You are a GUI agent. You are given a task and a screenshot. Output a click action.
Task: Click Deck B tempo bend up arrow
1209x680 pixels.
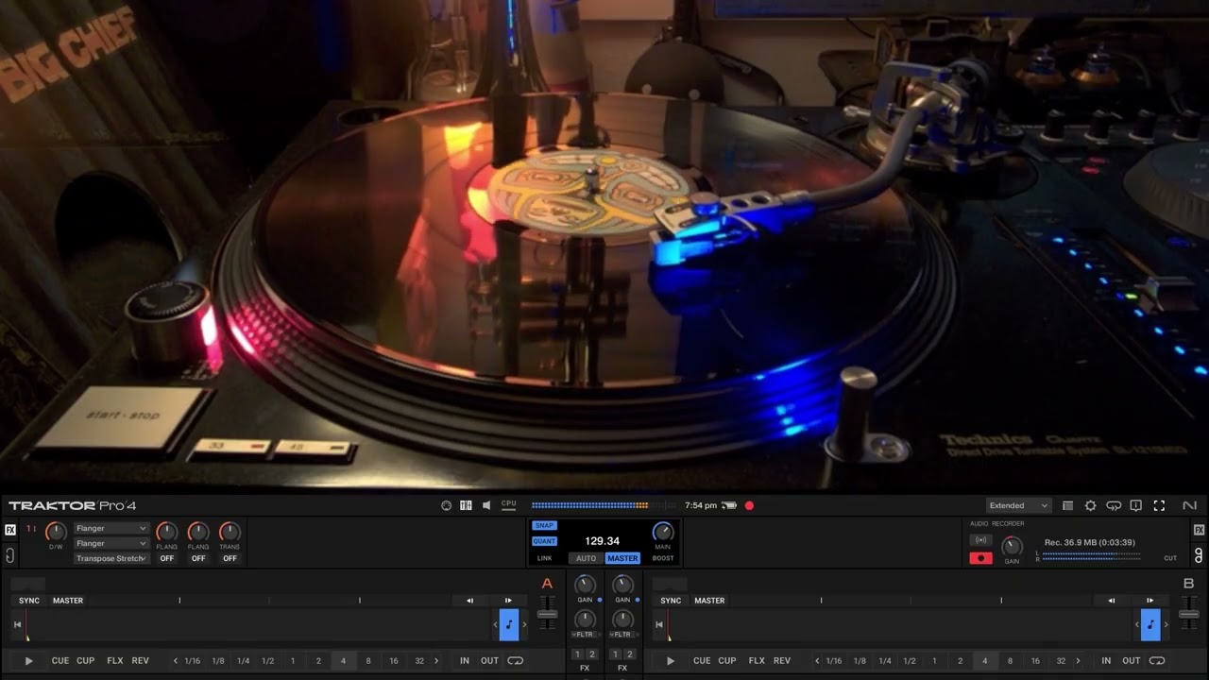(x=1149, y=601)
